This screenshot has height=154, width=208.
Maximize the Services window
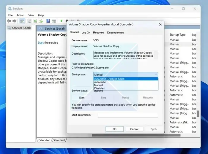pos(183,9)
